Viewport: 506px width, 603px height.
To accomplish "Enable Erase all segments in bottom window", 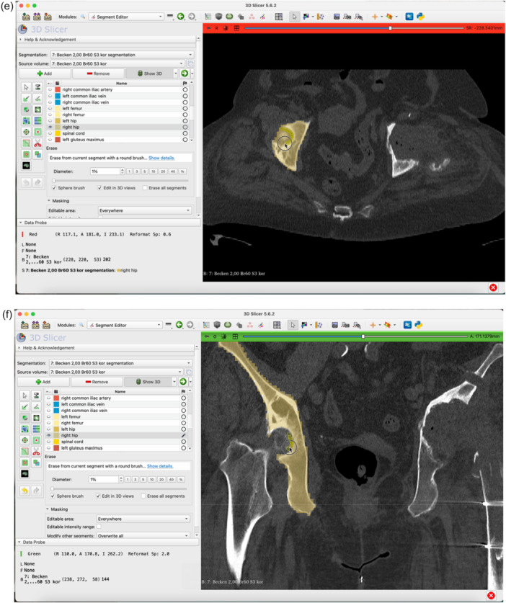I will pyautogui.click(x=143, y=496).
